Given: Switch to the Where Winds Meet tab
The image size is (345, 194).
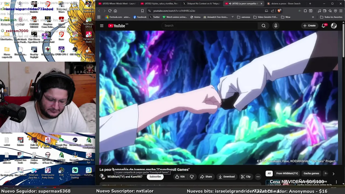Looking at the screenshot, I should pyautogui.click(x=117, y=4).
